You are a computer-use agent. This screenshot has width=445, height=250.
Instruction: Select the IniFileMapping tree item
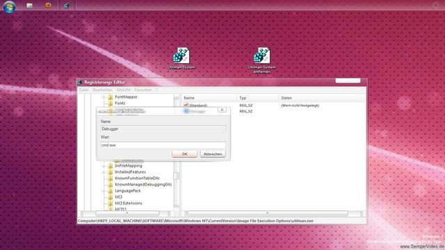[128, 165]
